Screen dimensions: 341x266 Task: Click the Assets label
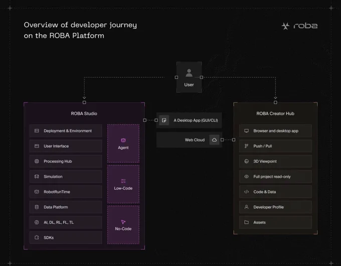(259, 222)
